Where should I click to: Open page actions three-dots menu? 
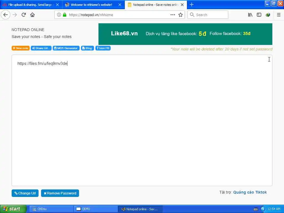pos(173,15)
